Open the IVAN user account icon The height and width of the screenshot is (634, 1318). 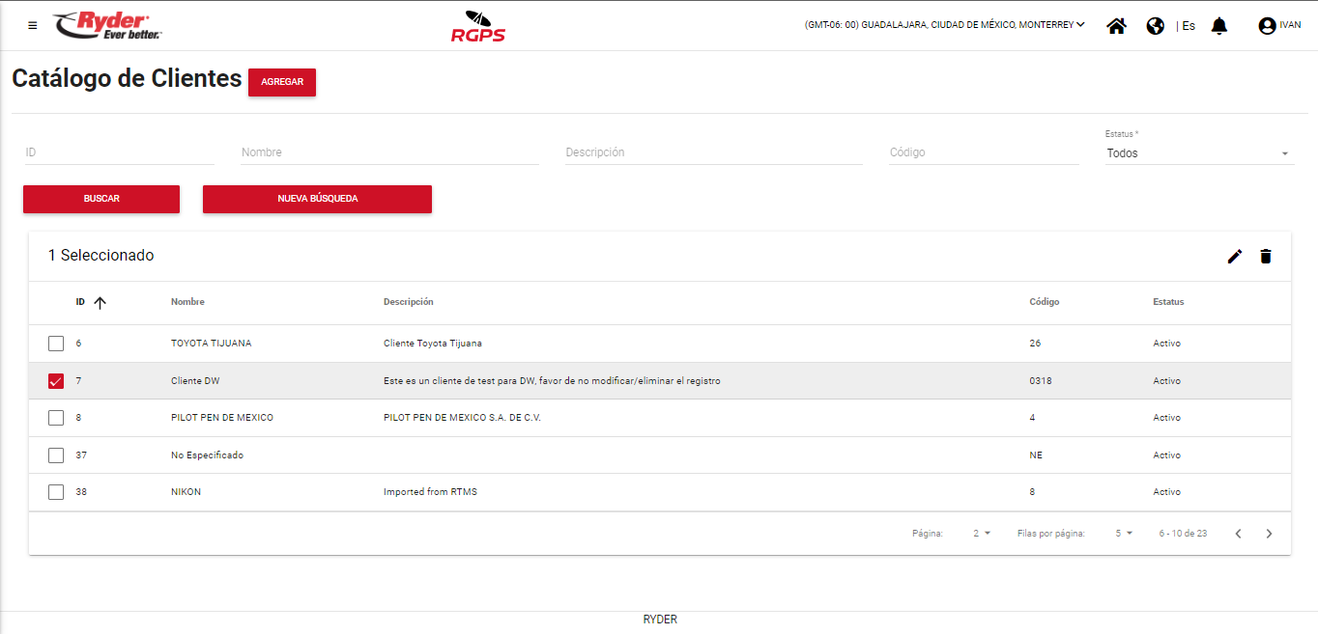click(1267, 26)
